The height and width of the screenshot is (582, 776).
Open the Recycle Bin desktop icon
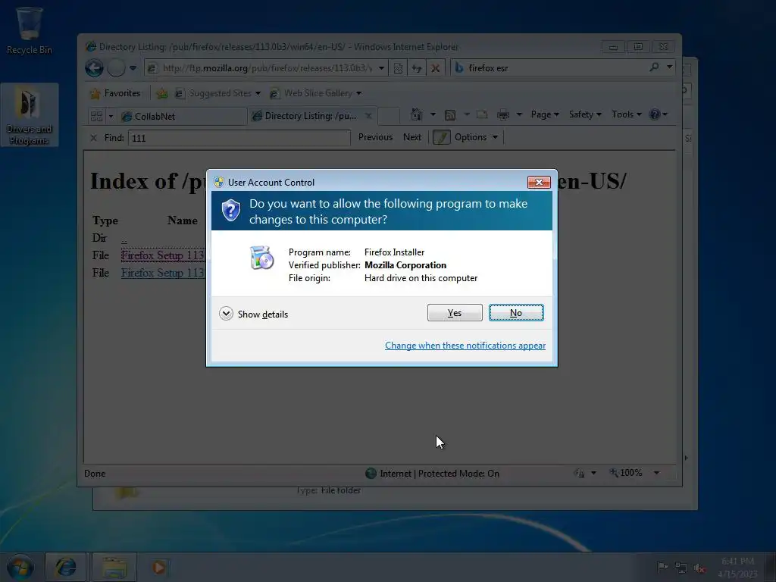click(x=30, y=30)
